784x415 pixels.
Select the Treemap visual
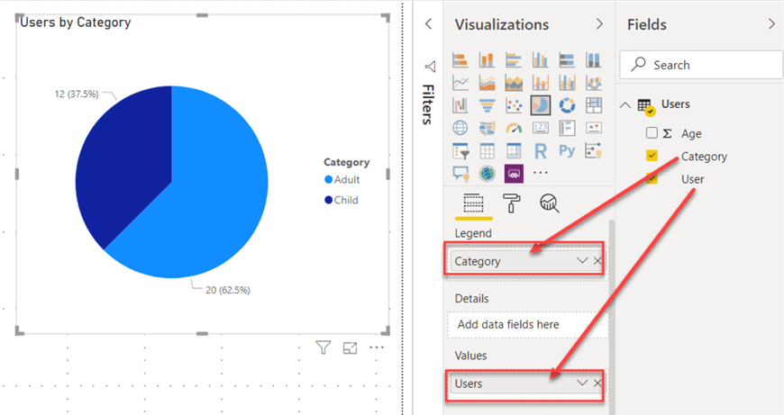pos(594,105)
